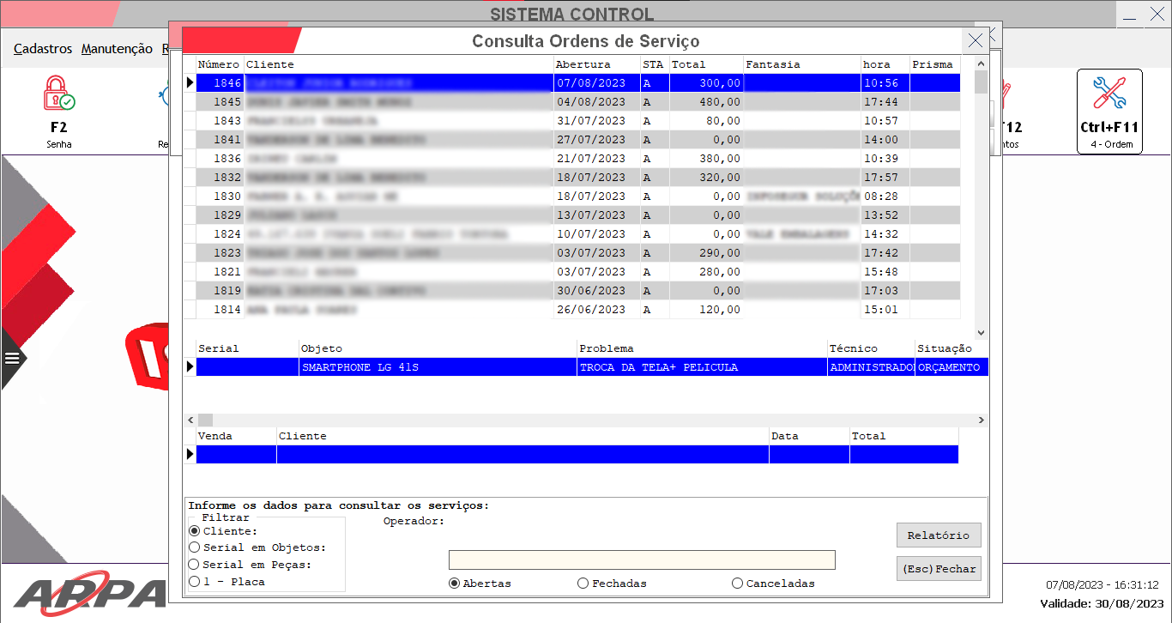This screenshot has width=1172, height=623.
Task: Click the row arrow beside the Smartphone LG object
Action: 190,367
